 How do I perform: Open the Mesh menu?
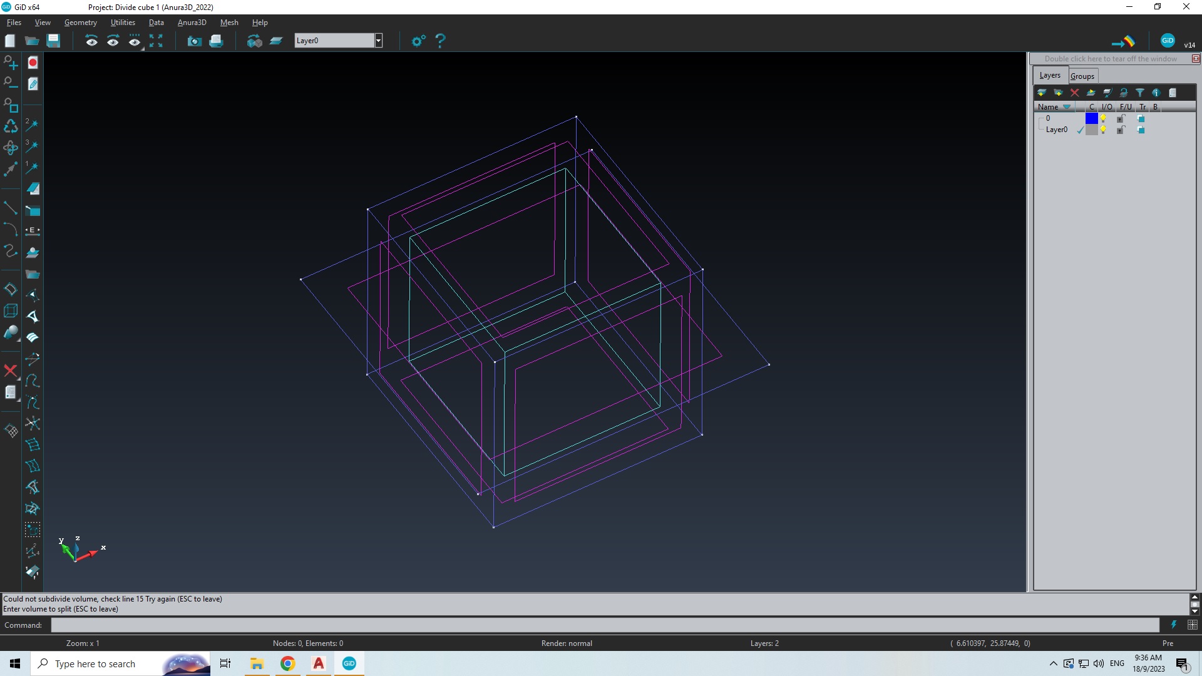[x=229, y=23]
